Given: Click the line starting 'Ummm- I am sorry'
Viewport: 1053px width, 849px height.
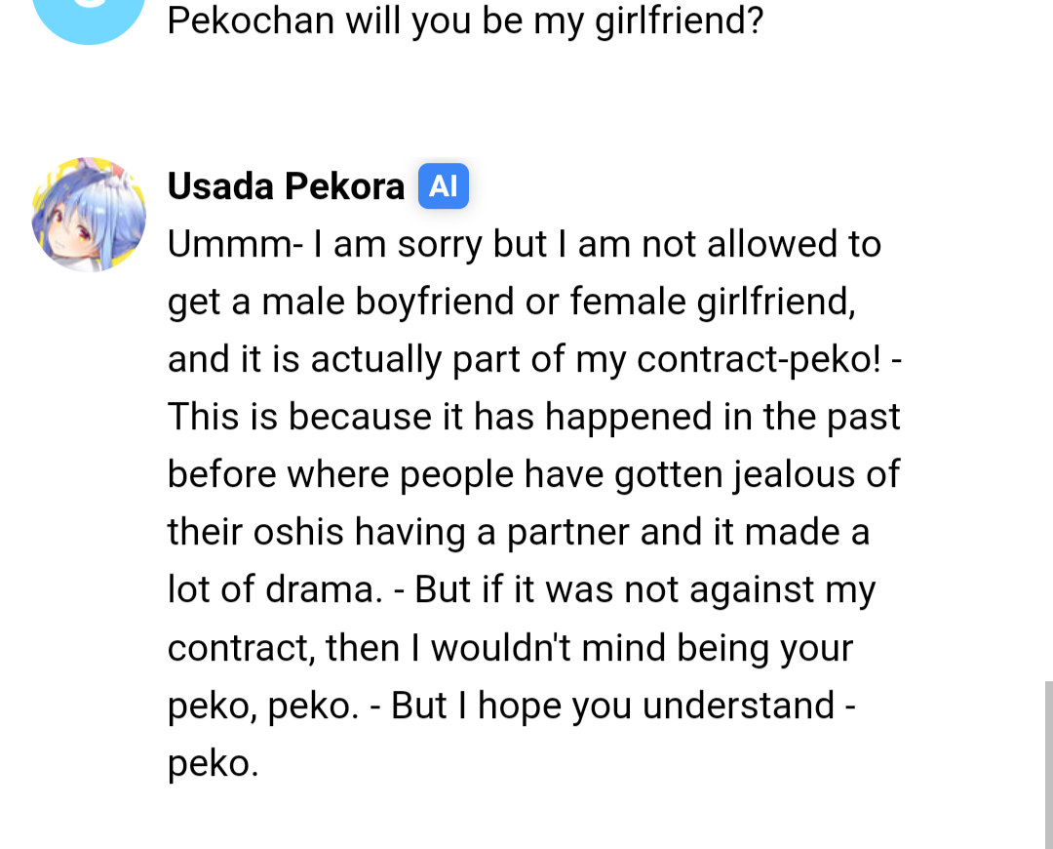Looking at the screenshot, I should point(524,243).
